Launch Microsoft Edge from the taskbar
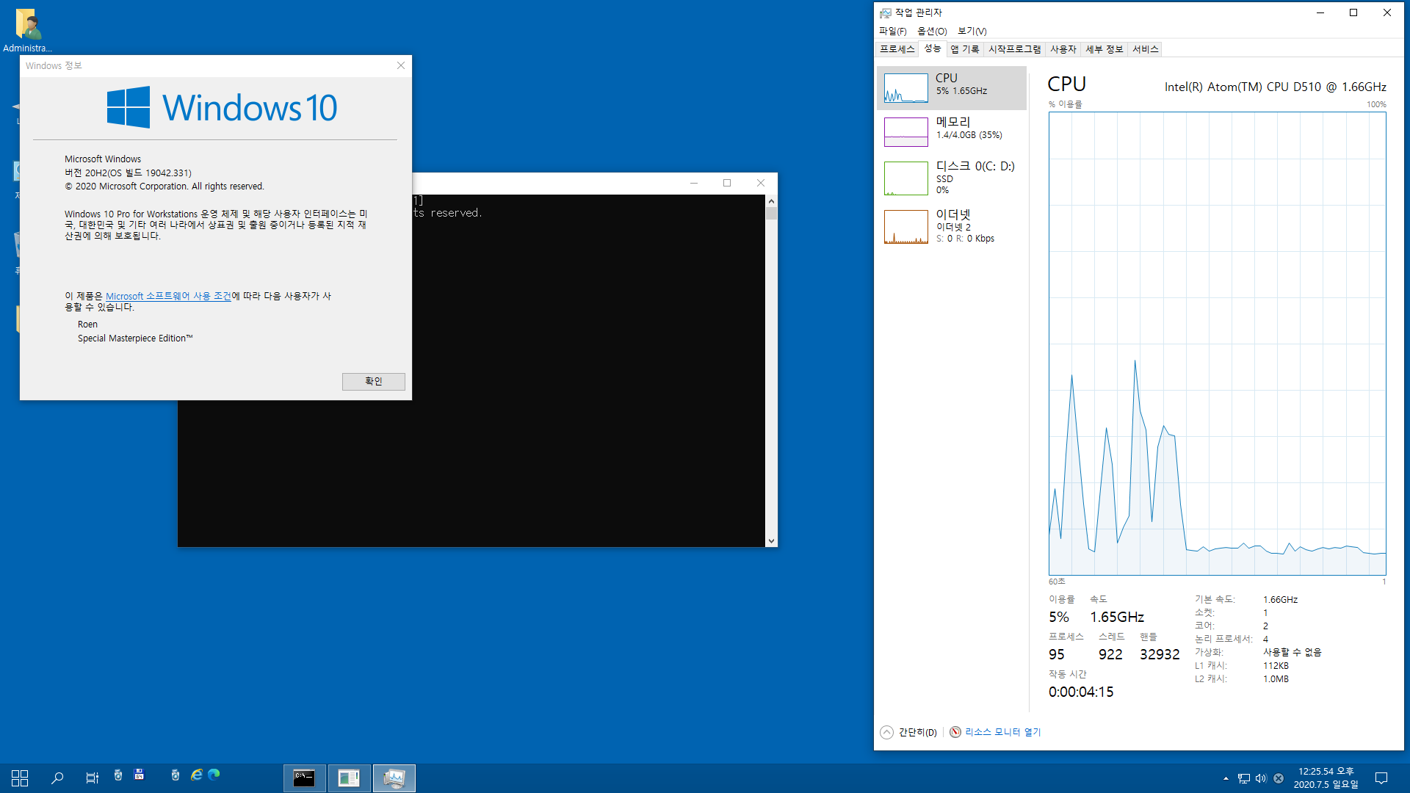Screen dimensions: 1410x793 (214, 775)
